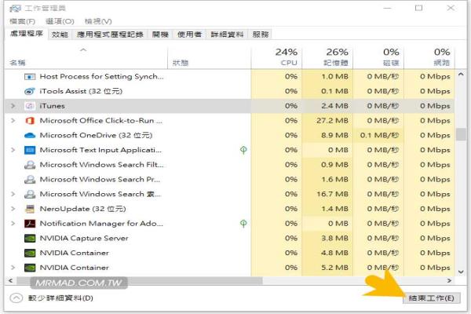Select the Microsoft OneDrive (32 位元) row
Image resolution: width=471 pixels, height=314 pixels.
(x=230, y=136)
